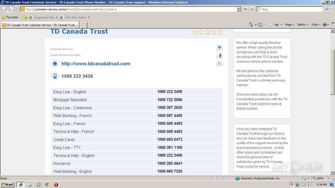Screen dimensions: 335x188
Task: Select the Insurance row label
Action: click(x=62, y=163)
